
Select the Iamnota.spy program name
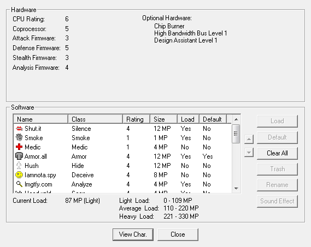pyautogui.click(x=40, y=175)
